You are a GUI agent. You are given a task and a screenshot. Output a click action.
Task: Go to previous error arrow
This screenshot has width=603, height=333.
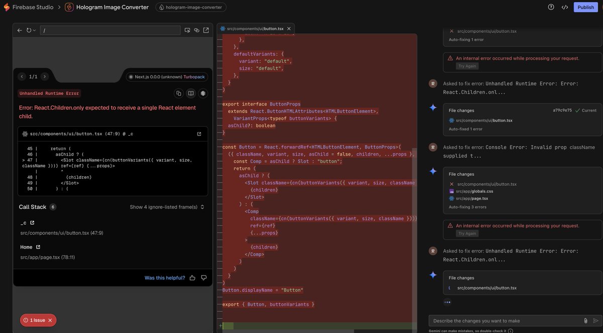(22, 76)
